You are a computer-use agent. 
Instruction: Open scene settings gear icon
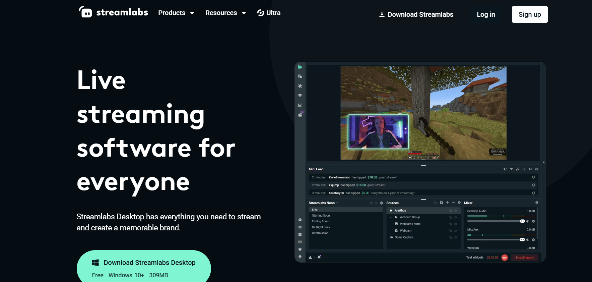tap(381, 203)
